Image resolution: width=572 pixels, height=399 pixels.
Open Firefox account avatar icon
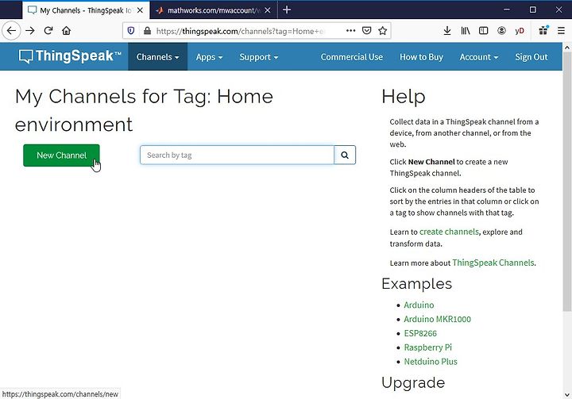tap(501, 31)
